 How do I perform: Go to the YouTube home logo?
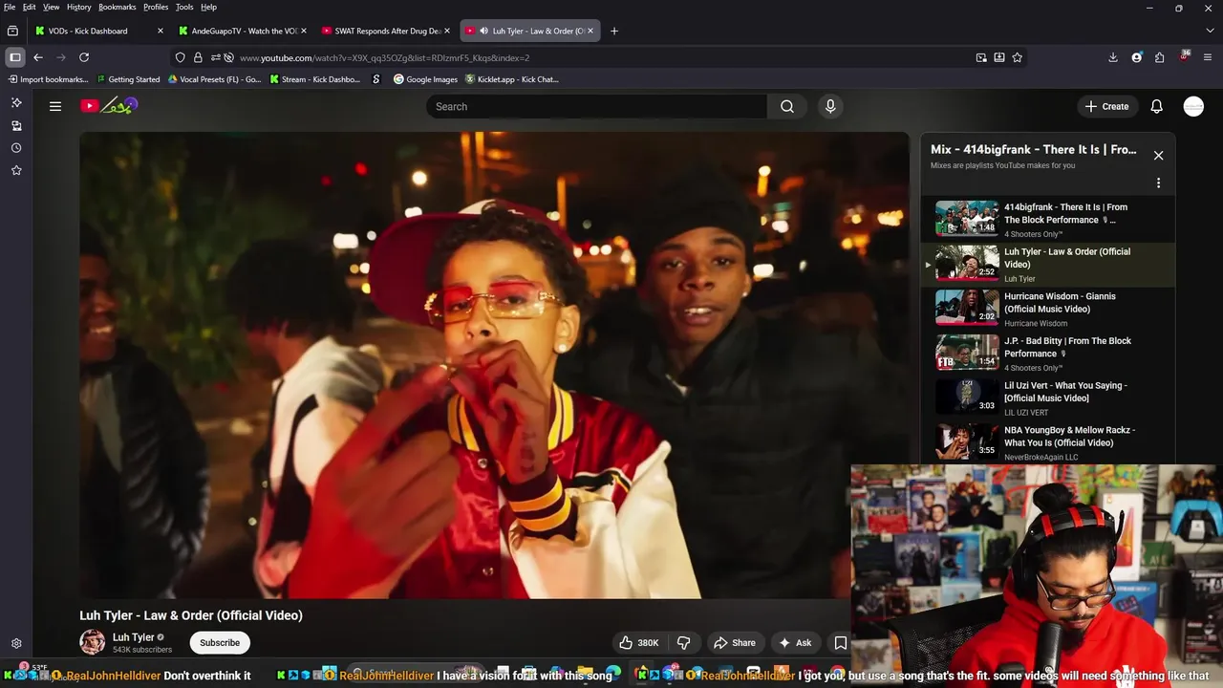pyautogui.click(x=109, y=106)
